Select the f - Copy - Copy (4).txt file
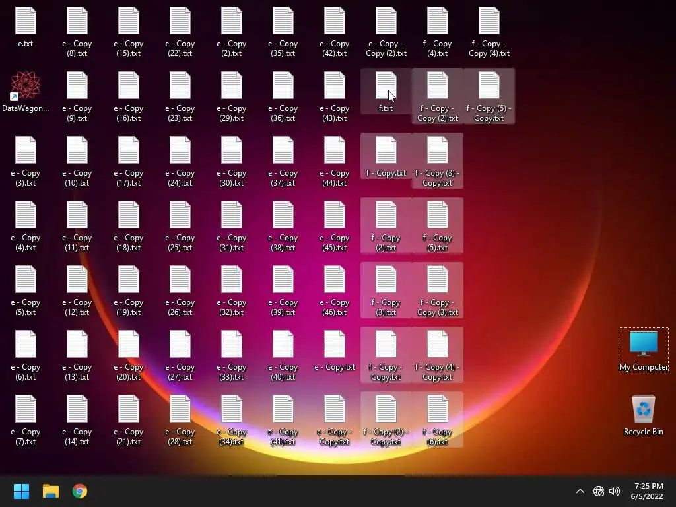 coord(489,32)
